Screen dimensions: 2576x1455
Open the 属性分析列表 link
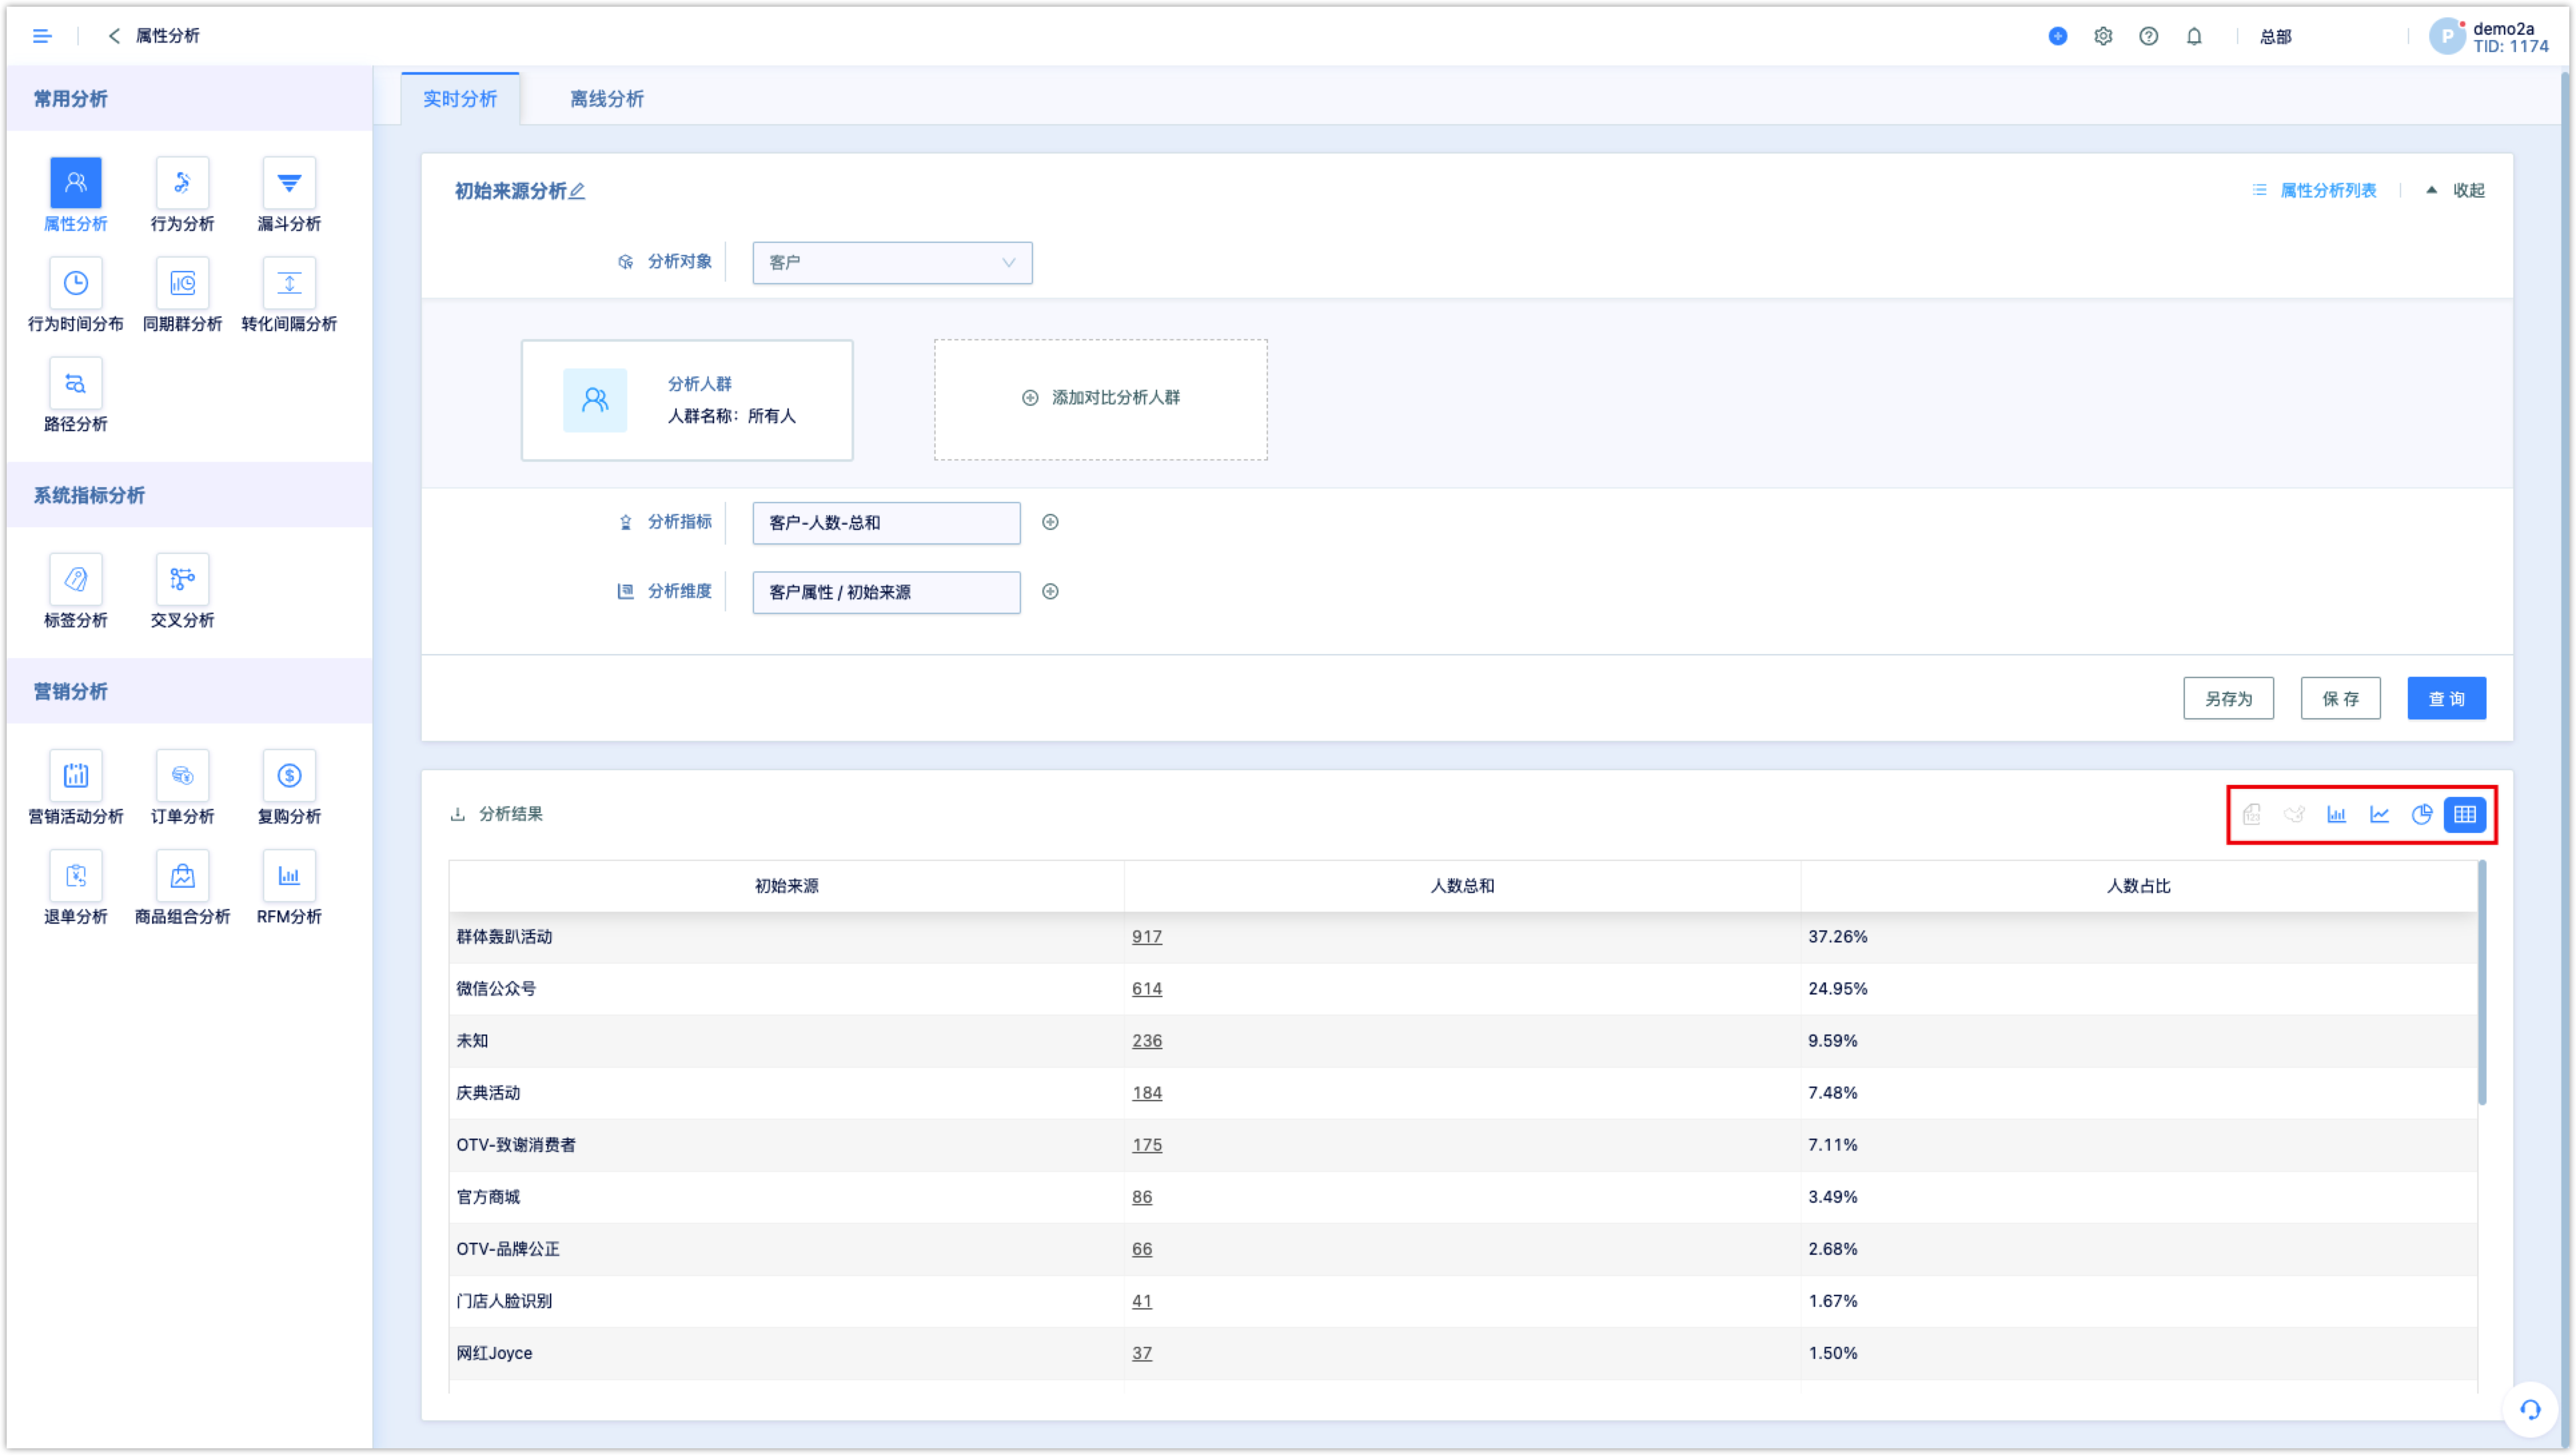2314,190
